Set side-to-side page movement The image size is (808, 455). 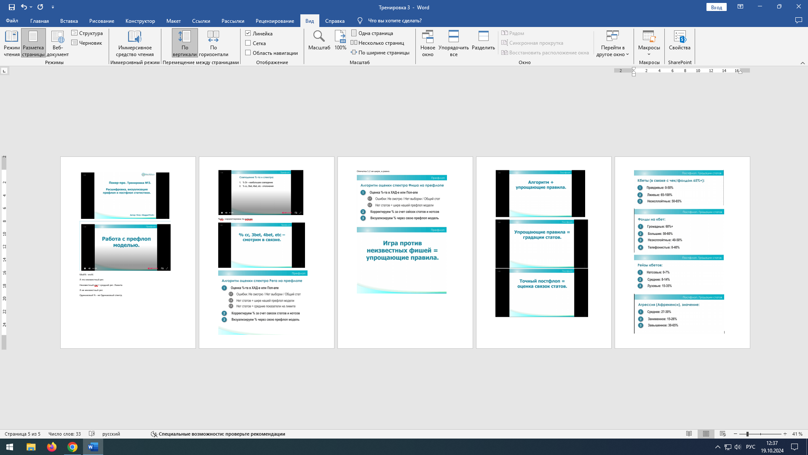[x=214, y=43]
